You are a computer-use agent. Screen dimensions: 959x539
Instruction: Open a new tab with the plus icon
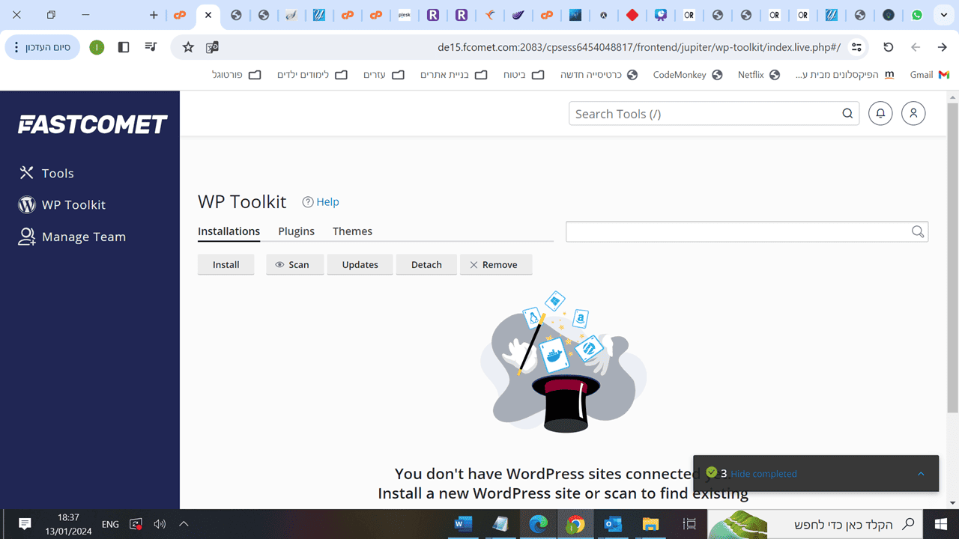(x=154, y=15)
